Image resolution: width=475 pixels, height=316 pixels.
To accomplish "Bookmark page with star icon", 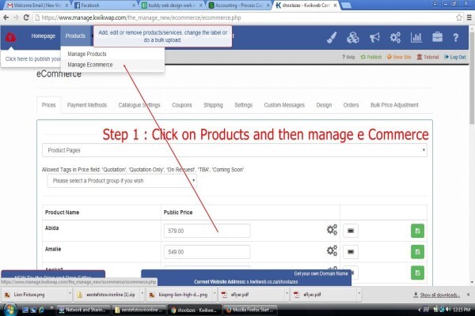I will [459, 17].
